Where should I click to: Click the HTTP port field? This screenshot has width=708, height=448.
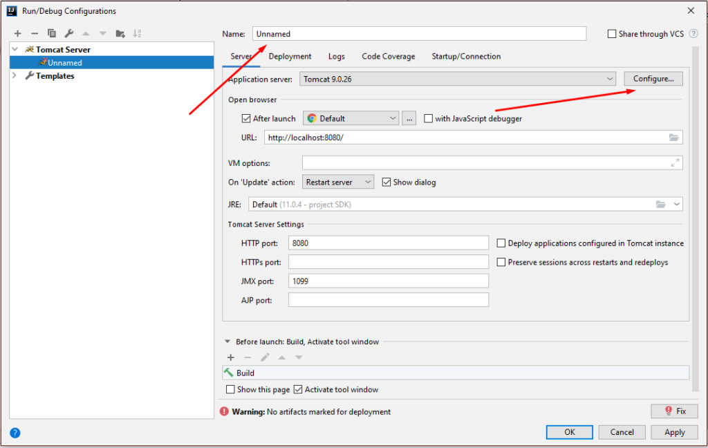[x=389, y=243]
